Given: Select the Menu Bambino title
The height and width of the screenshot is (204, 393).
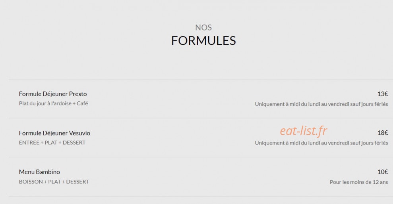Looking at the screenshot, I should click(40, 172).
